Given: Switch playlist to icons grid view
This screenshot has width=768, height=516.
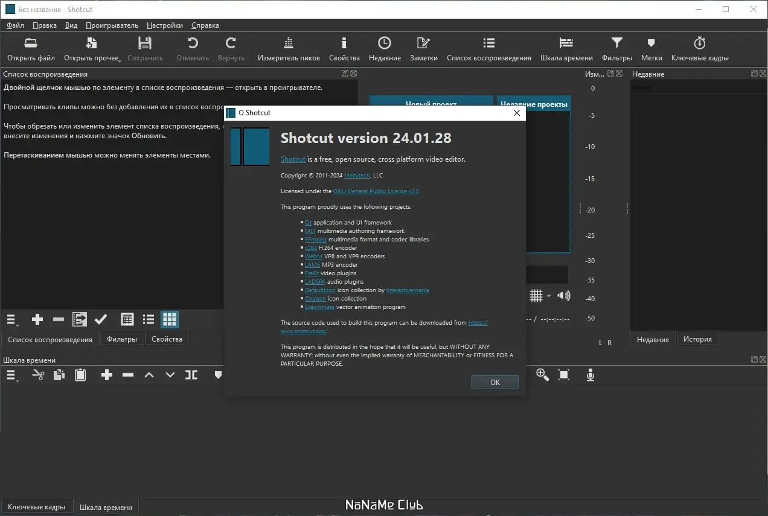Looking at the screenshot, I should [170, 319].
